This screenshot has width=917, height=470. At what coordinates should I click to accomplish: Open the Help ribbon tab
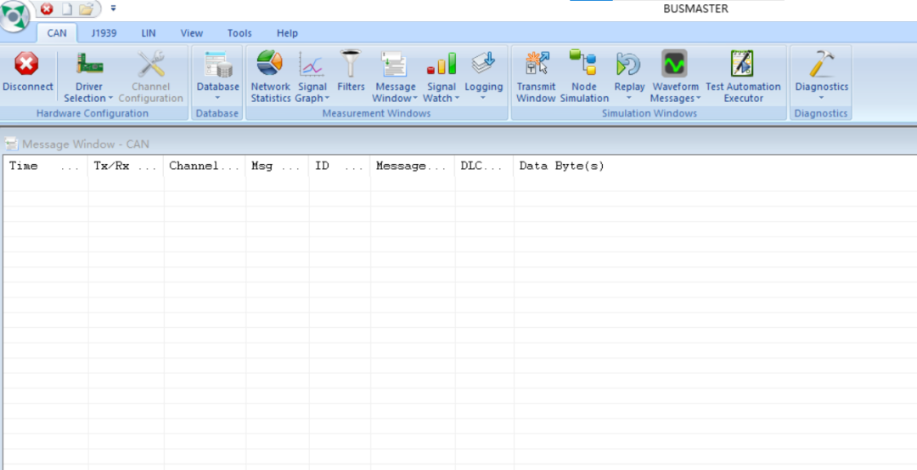click(x=287, y=33)
